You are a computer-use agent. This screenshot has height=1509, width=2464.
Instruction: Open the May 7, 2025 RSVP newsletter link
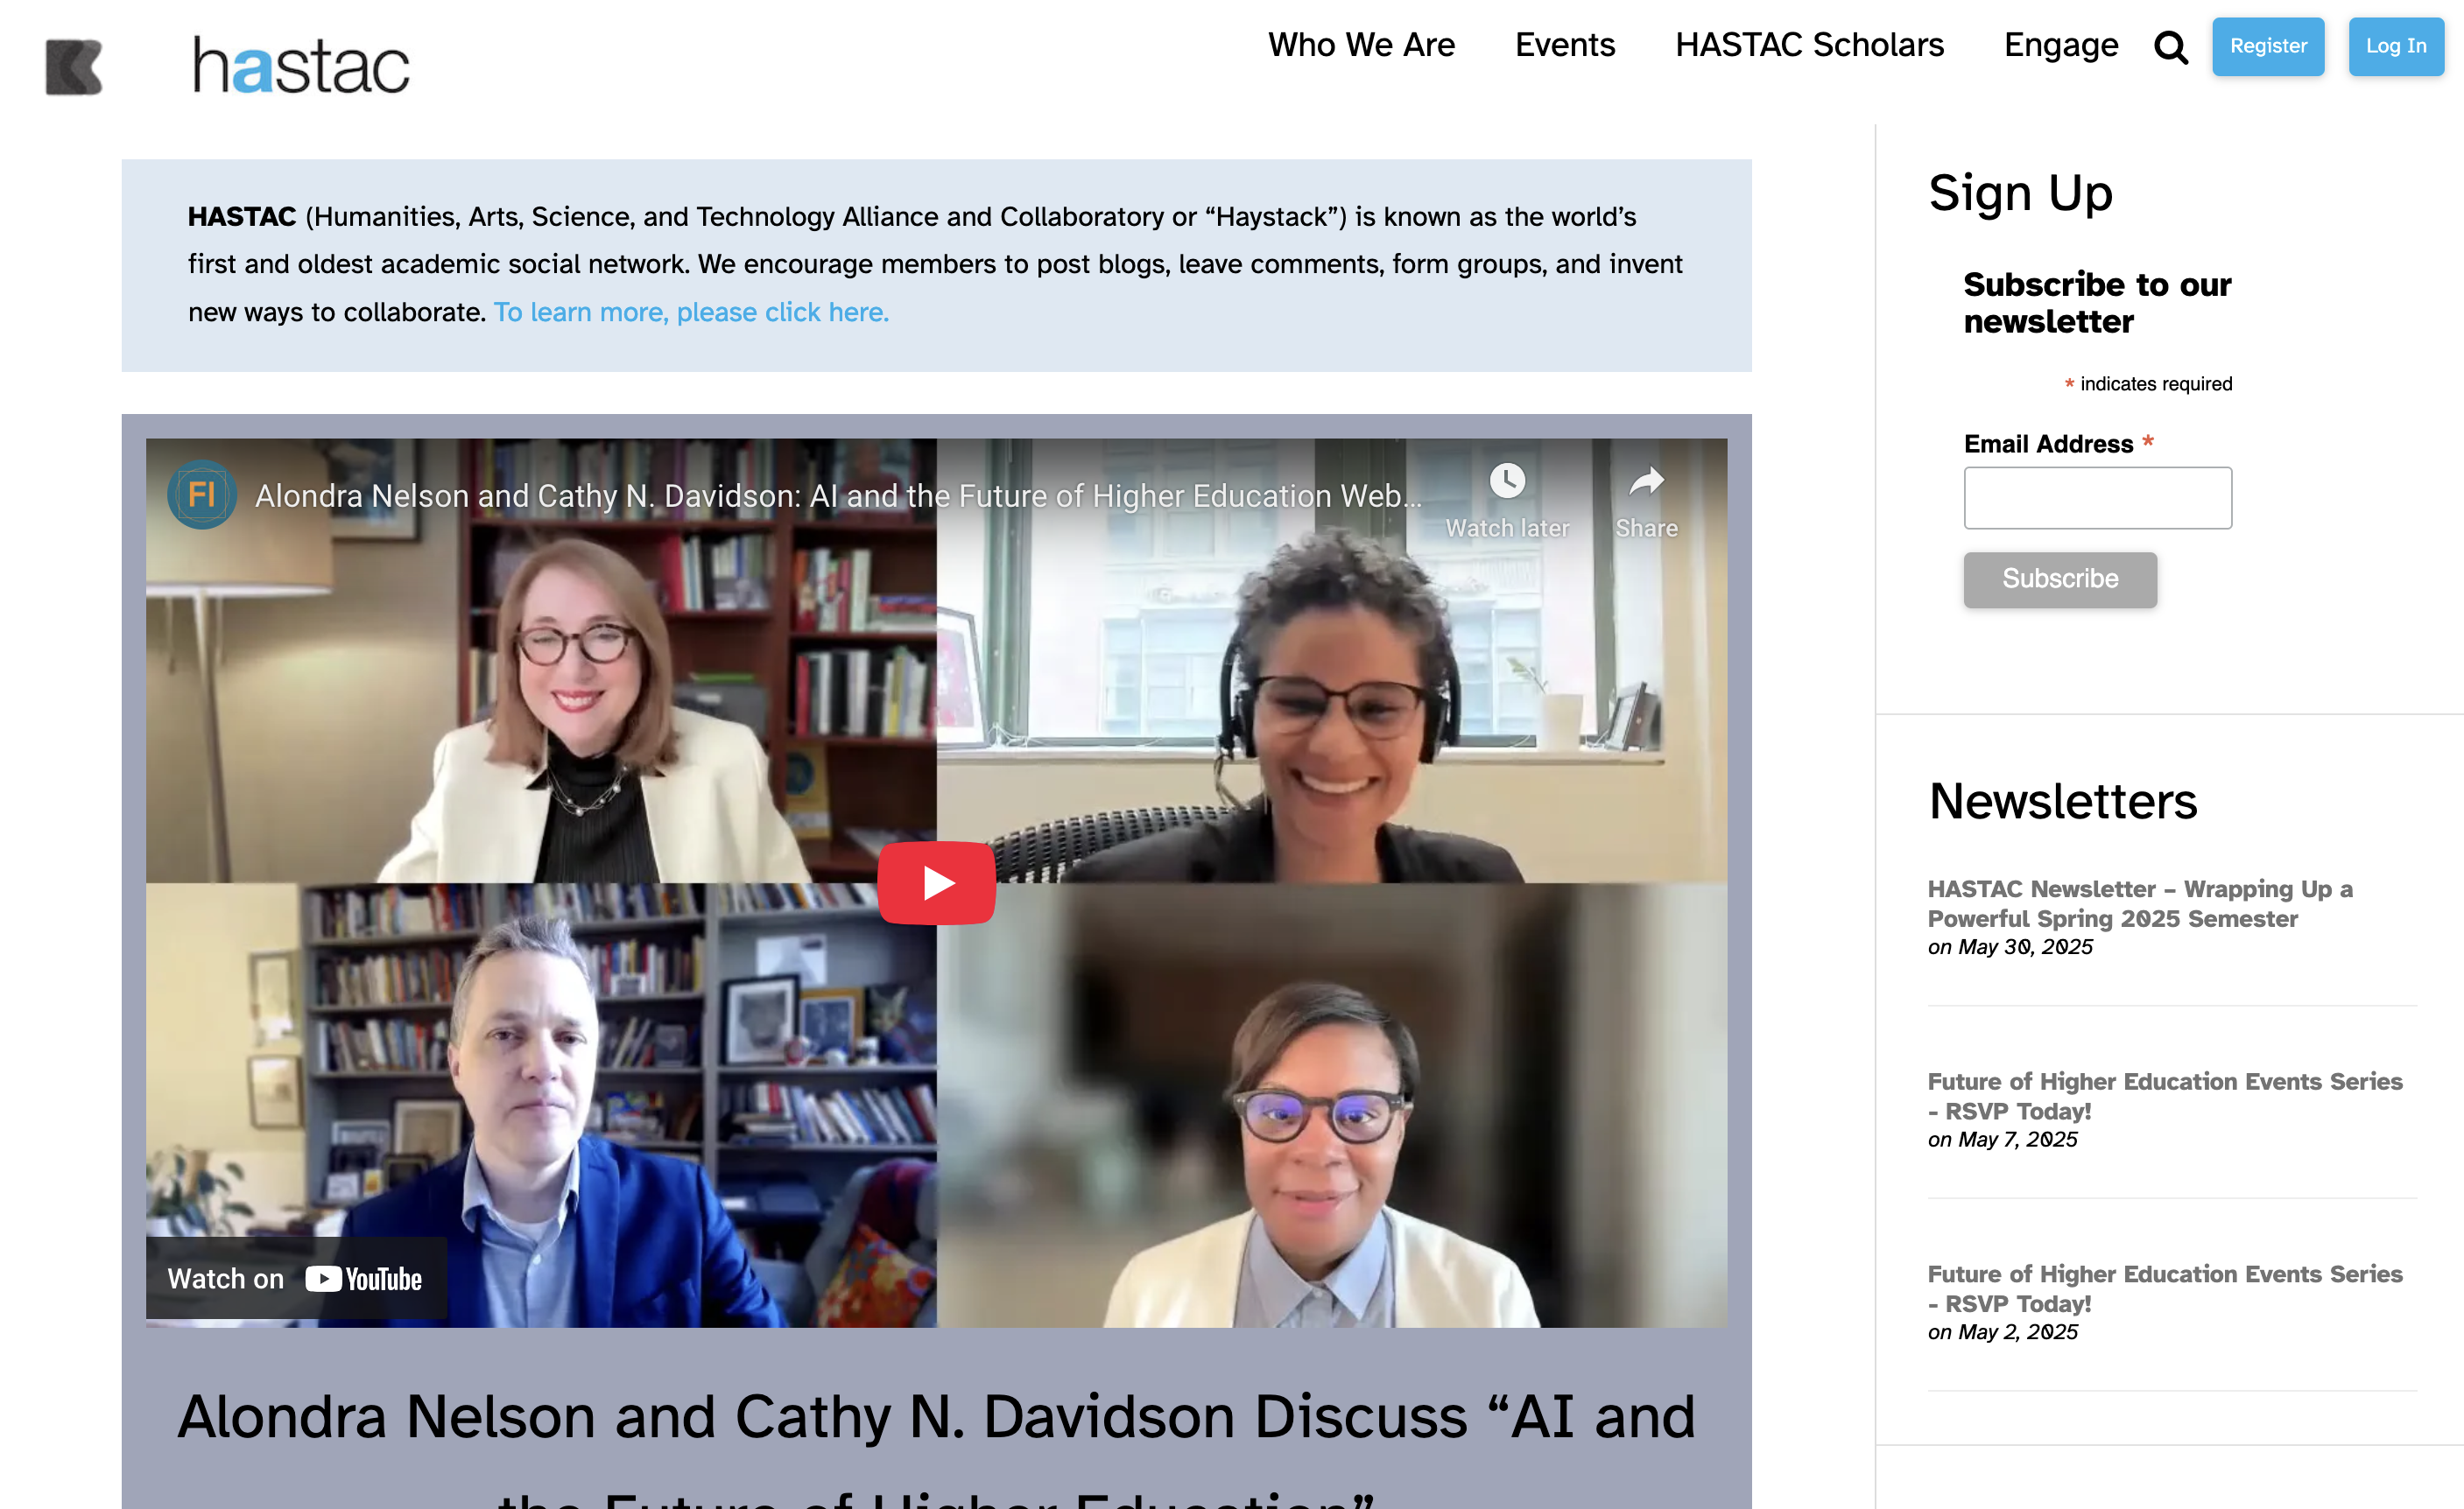2165,1096
